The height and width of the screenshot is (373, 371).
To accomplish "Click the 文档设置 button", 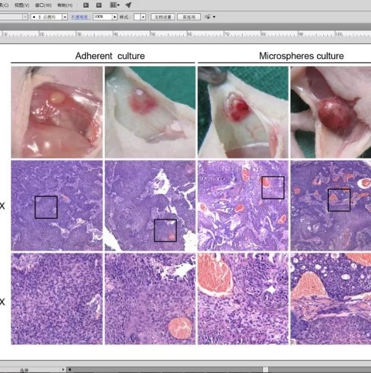I will (x=163, y=17).
